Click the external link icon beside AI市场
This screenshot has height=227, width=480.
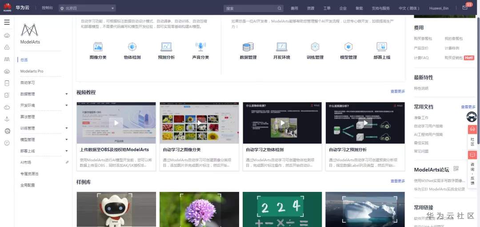pyautogui.click(x=67, y=162)
